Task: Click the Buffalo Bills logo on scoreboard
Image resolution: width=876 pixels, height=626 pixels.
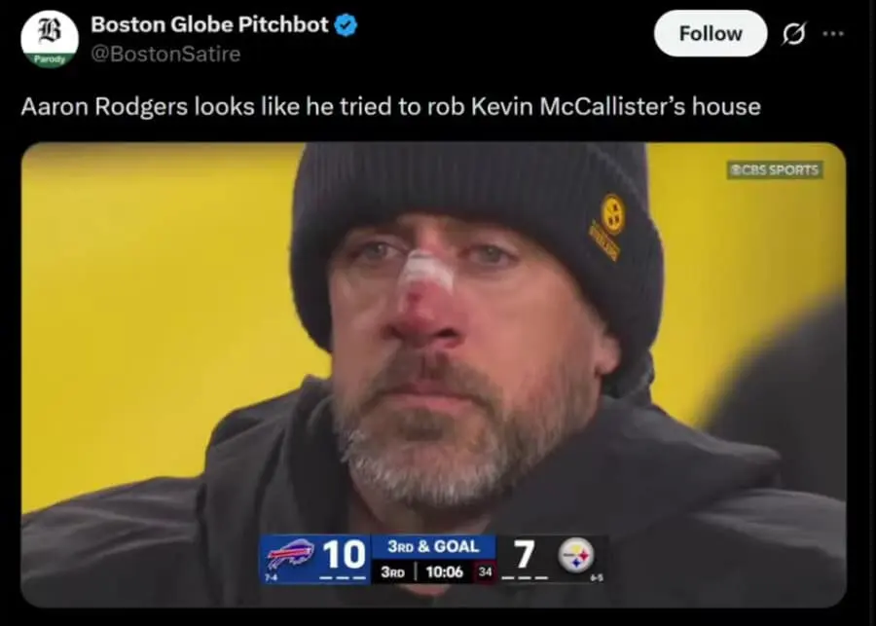Action: 290,555
